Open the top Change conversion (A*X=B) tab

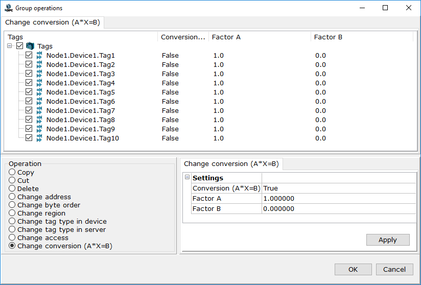53,22
